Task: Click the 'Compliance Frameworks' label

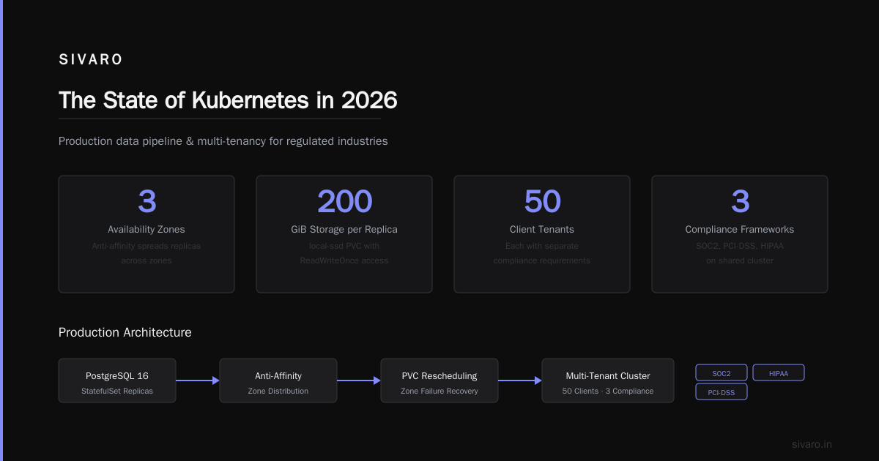Action: tap(740, 230)
